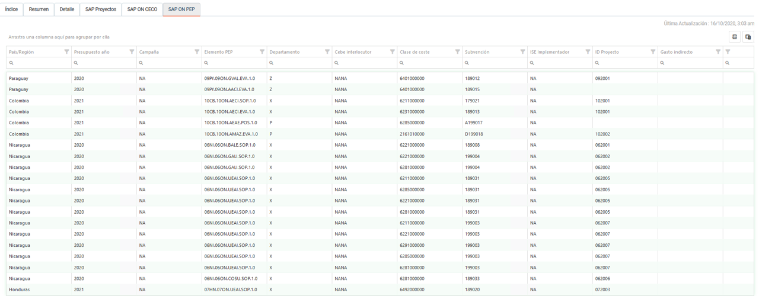Click cost class value 6291000000

tap(430, 245)
